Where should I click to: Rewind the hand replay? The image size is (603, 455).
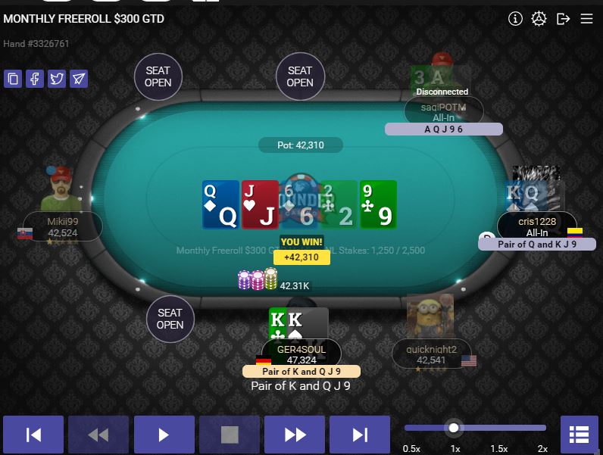click(98, 435)
